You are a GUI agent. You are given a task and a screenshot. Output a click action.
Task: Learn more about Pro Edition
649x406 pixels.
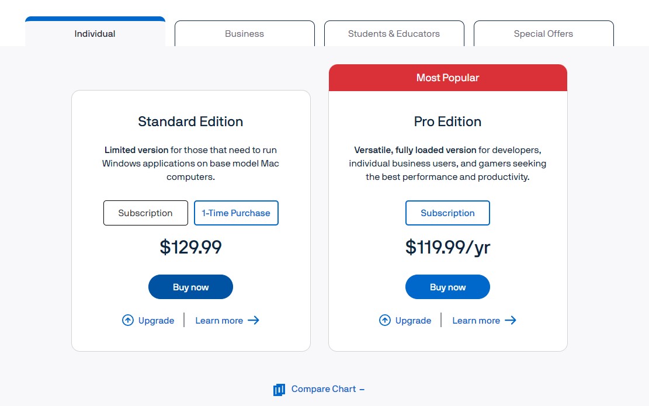click(476, 320)
